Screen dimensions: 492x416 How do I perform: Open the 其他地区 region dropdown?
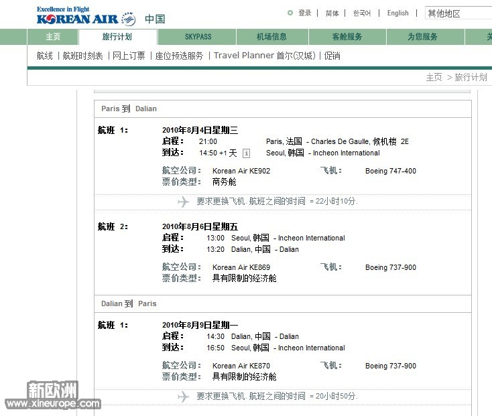(458, 13)
